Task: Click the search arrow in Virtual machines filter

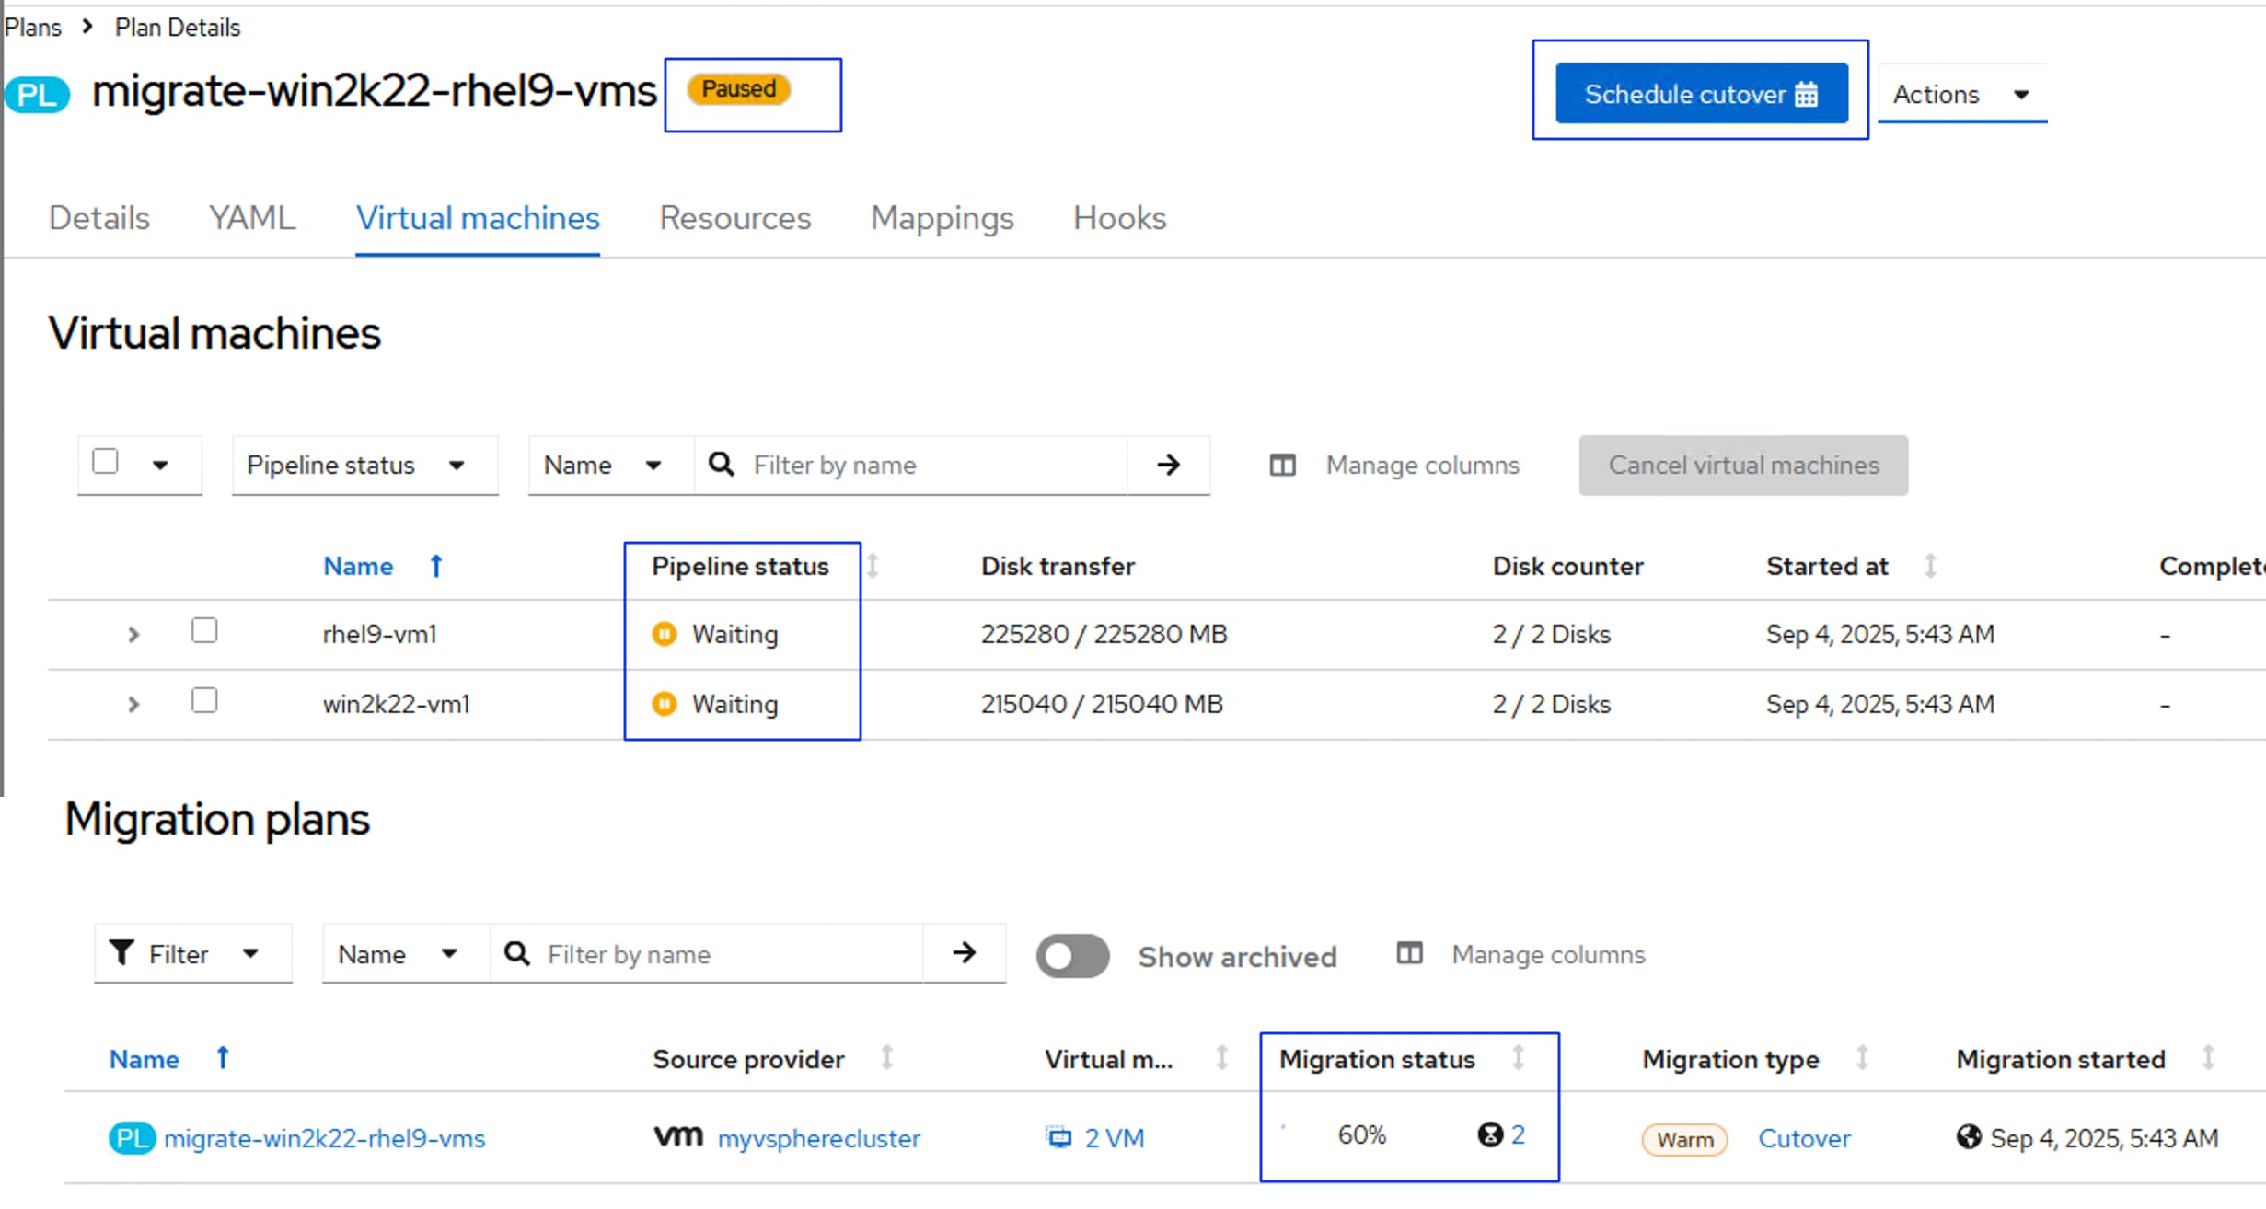Action: tap(1168, 465)
